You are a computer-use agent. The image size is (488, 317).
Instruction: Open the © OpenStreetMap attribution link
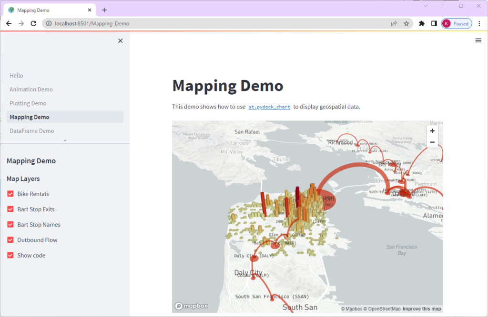click(382, 309)
